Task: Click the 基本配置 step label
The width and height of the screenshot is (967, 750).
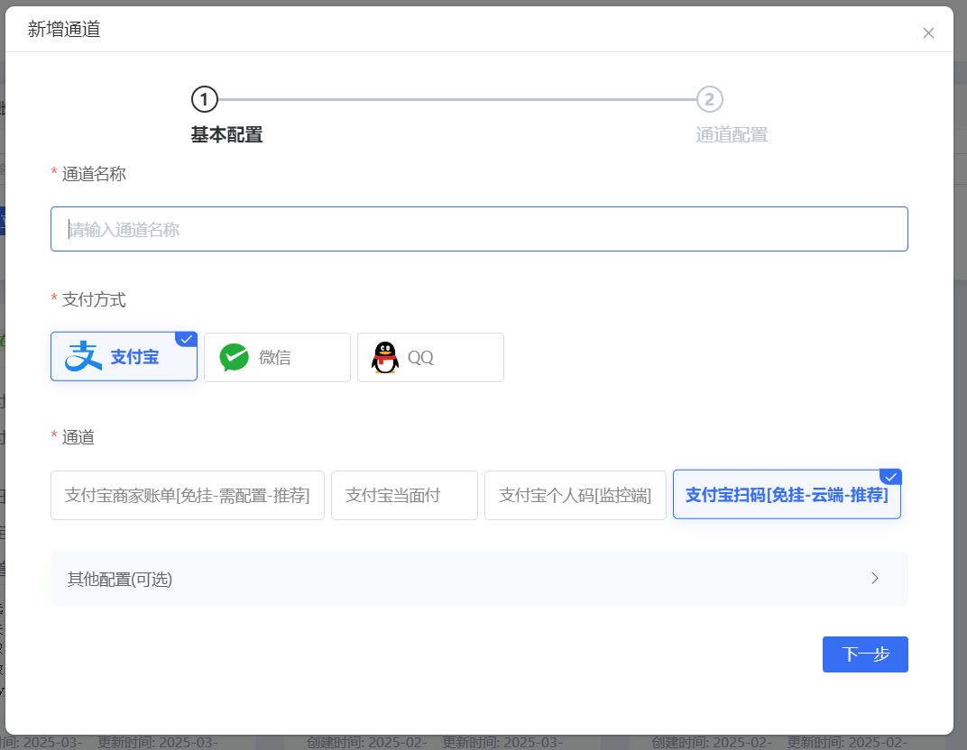Action: [226, 135]
